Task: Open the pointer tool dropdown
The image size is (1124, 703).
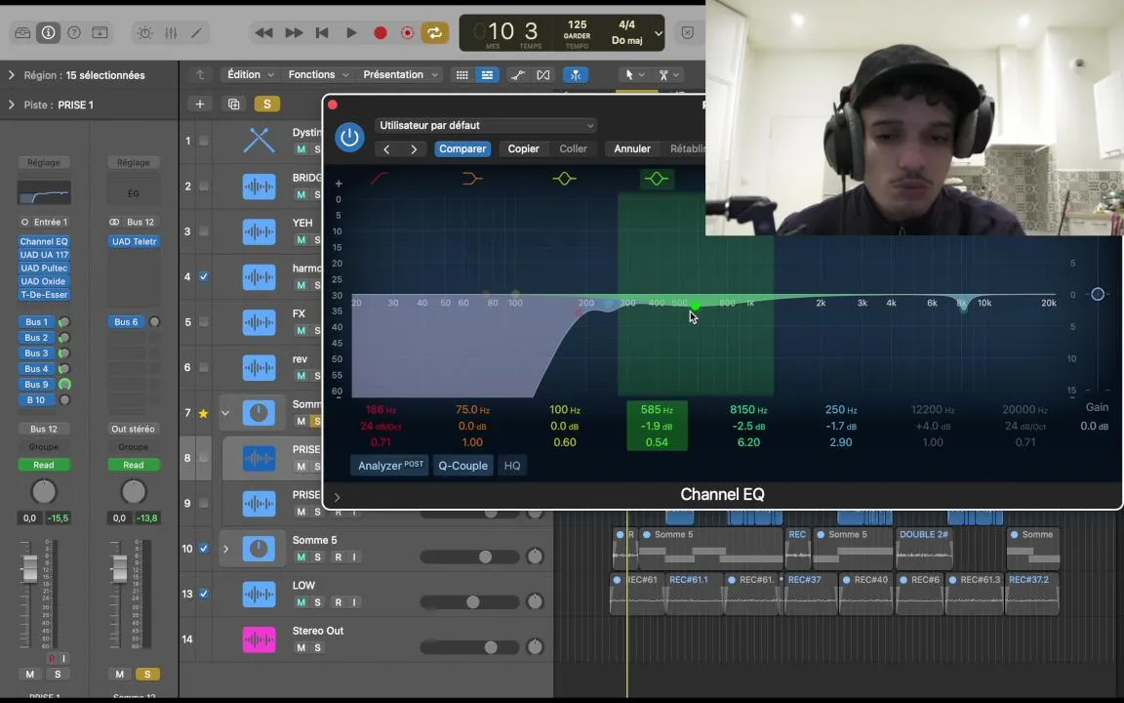Action: (x=633, y=74)
